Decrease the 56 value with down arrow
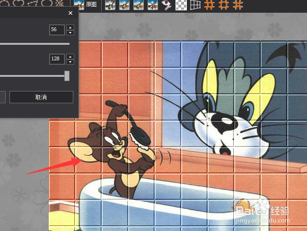Screen dimensions: 307x231 pos(70,33)
